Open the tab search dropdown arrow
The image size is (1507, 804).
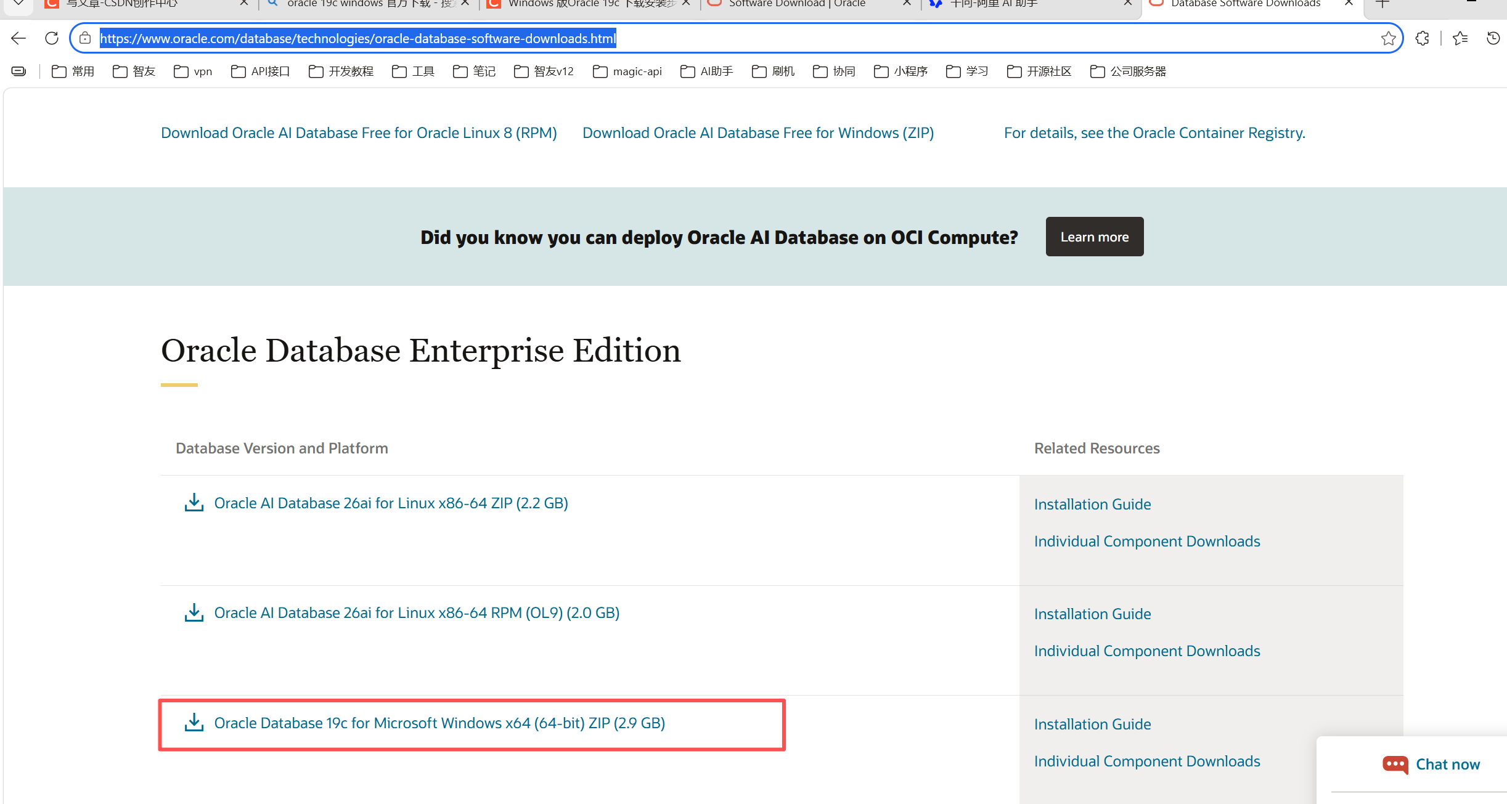click(x=18, y=3)
